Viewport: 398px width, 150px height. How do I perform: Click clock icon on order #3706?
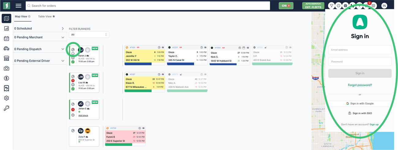[140, 128]
